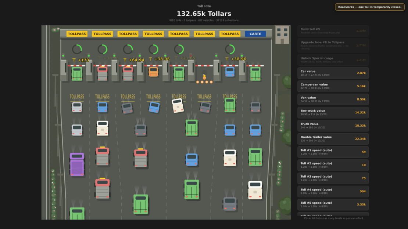Click the seventh TOLLPASS sign next to CARTE

pos(230,34)
